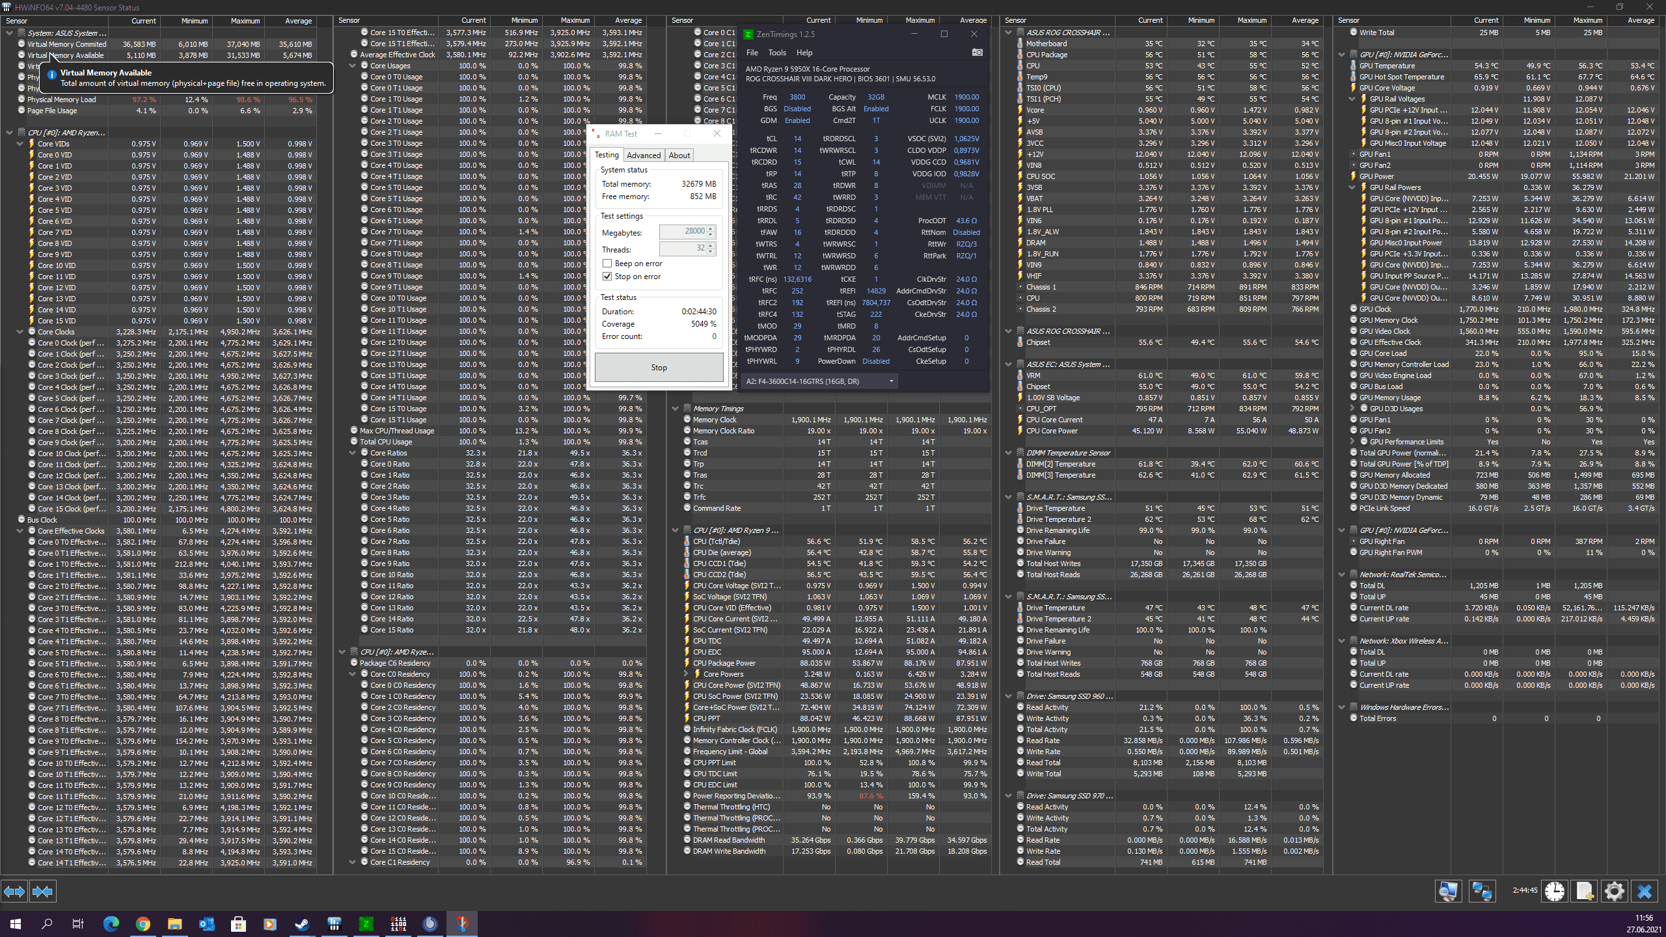1666x937 pixels.
Task: Collapse Core VIDs tree node
Action: tap(20, 143)
